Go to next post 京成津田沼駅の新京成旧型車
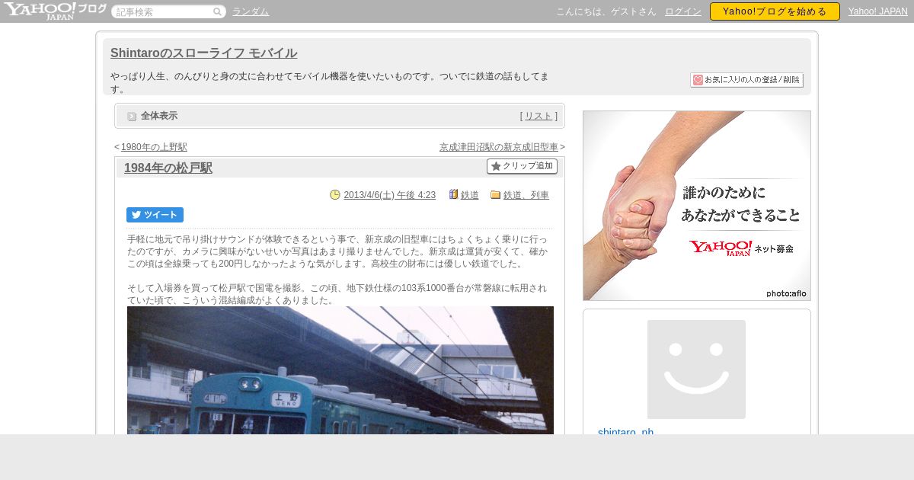 point(499,147)
